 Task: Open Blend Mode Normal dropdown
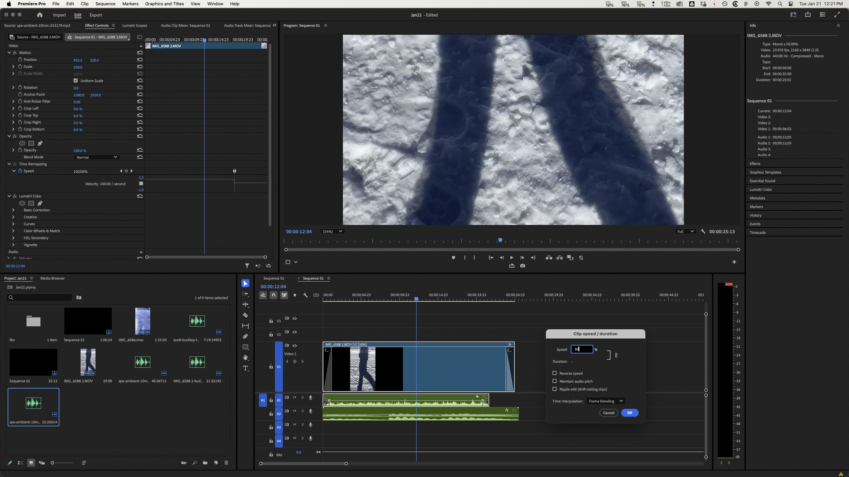tap(96, 157)
